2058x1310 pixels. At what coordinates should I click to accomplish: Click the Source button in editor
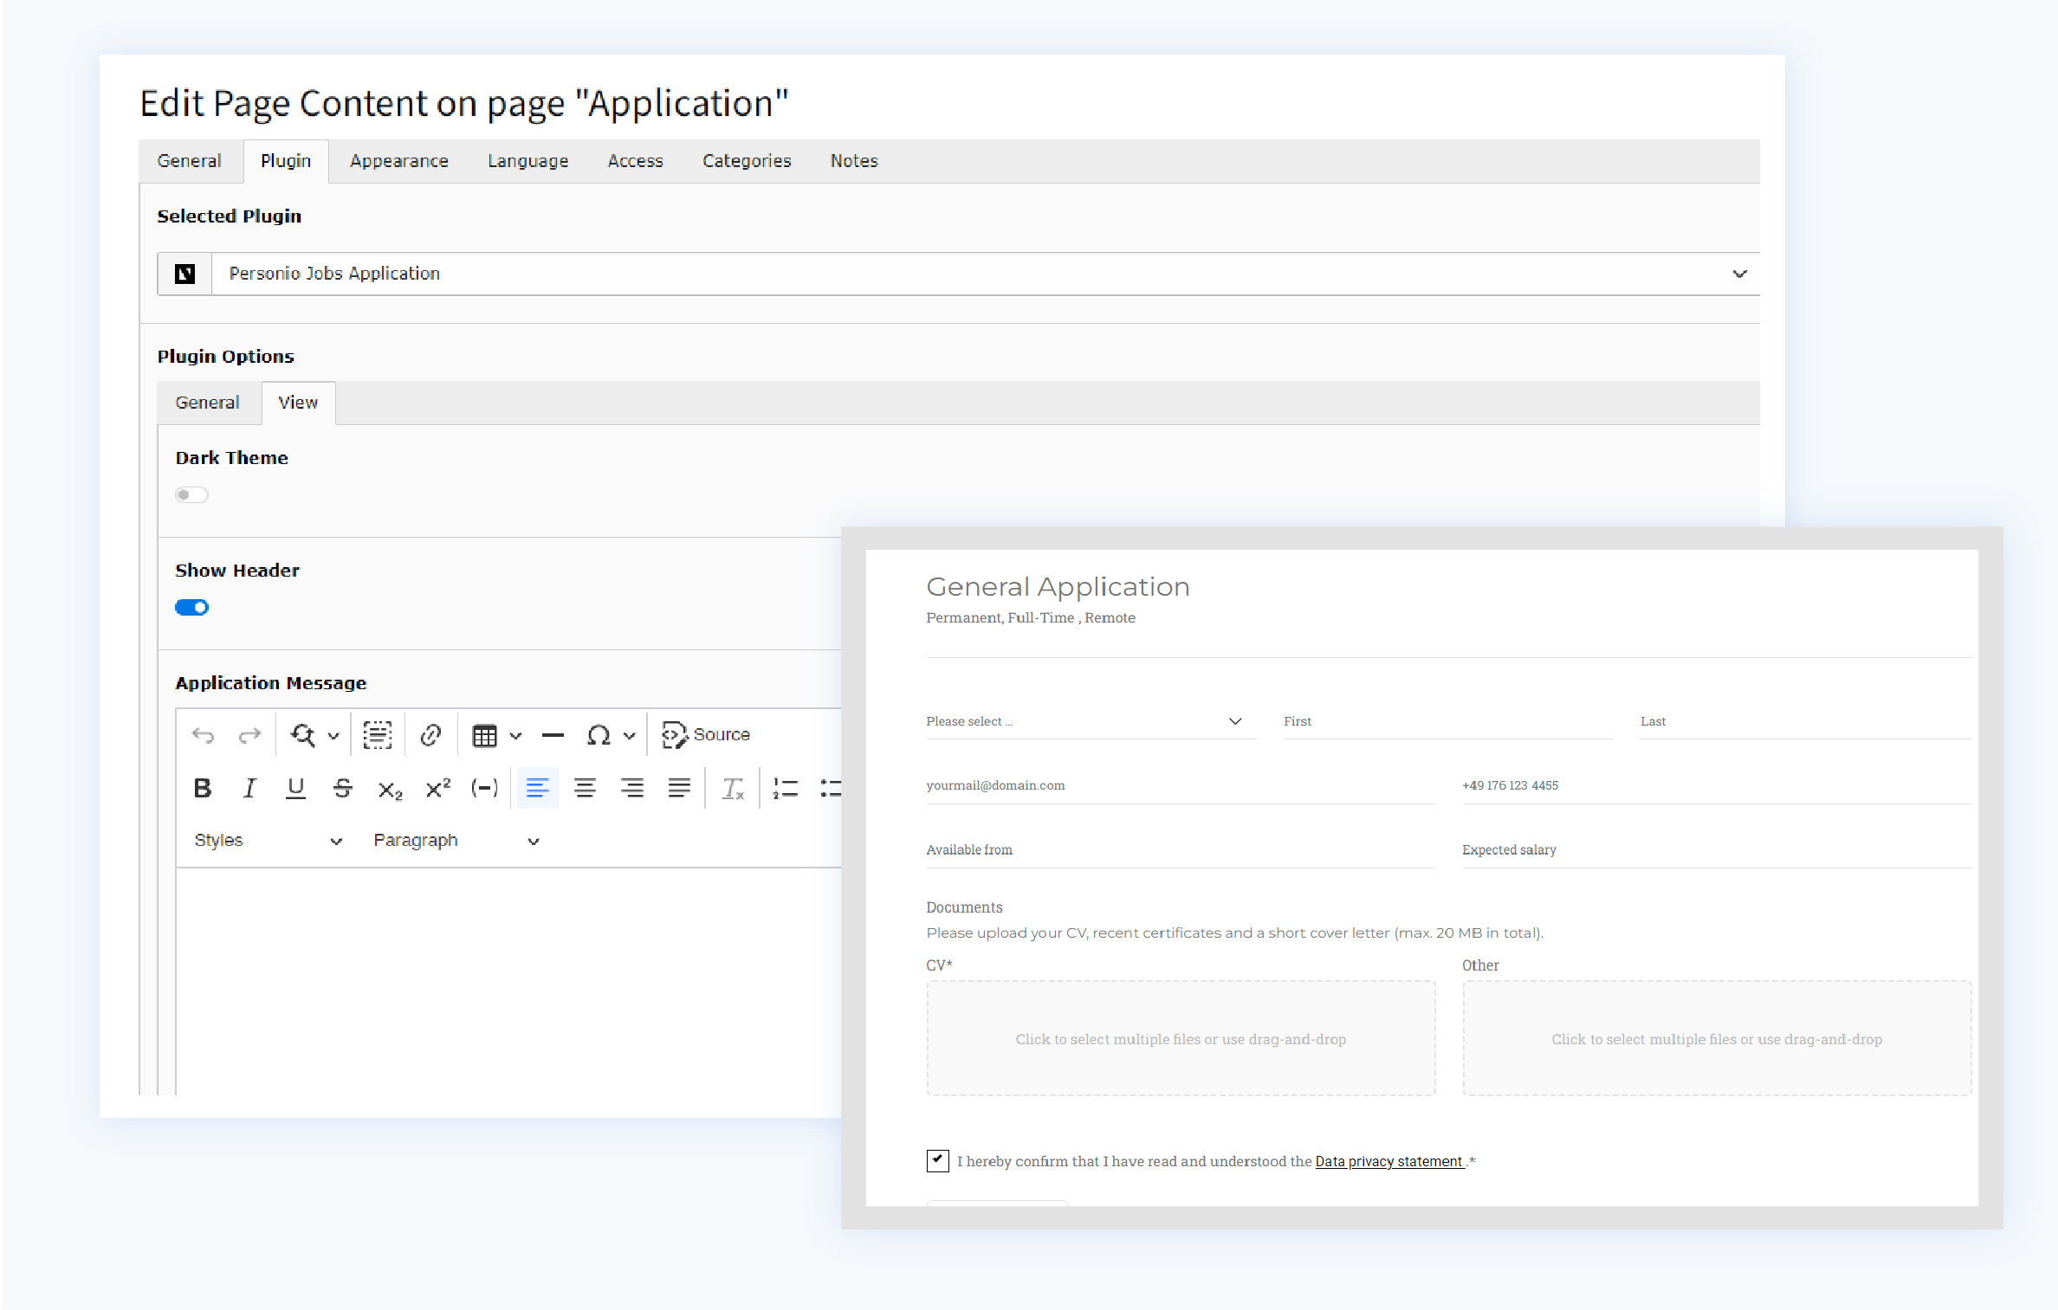click(x=706, y=735)
